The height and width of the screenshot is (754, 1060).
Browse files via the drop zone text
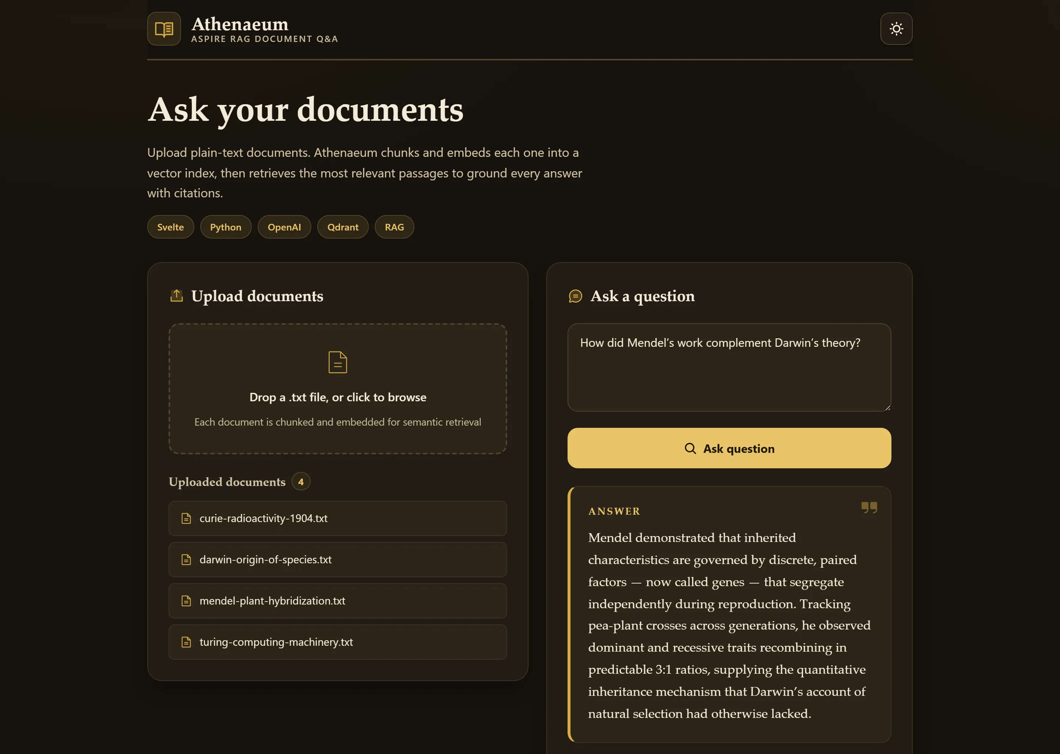pos(338,397)
